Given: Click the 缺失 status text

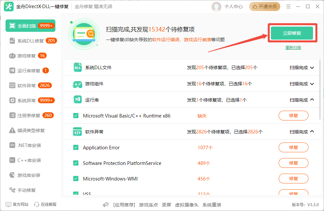Looking at the screenshot, I should pos(202,116).
